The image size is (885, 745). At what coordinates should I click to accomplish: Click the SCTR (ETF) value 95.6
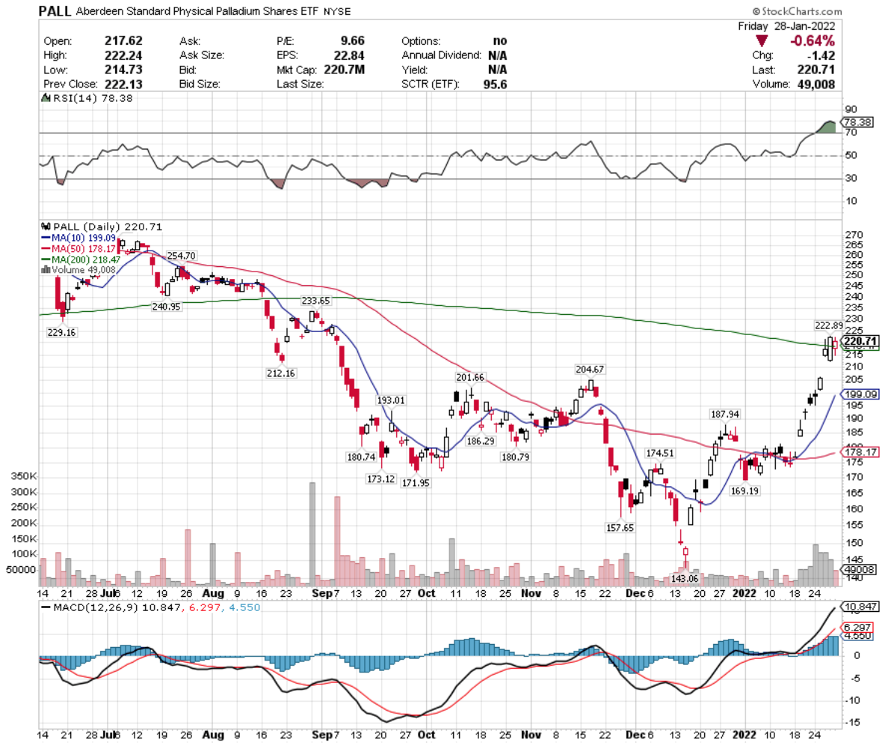pos(495,85)
